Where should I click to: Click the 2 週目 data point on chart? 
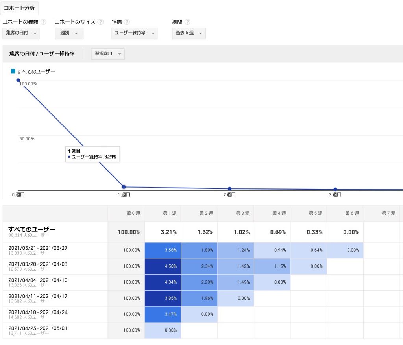229,189
